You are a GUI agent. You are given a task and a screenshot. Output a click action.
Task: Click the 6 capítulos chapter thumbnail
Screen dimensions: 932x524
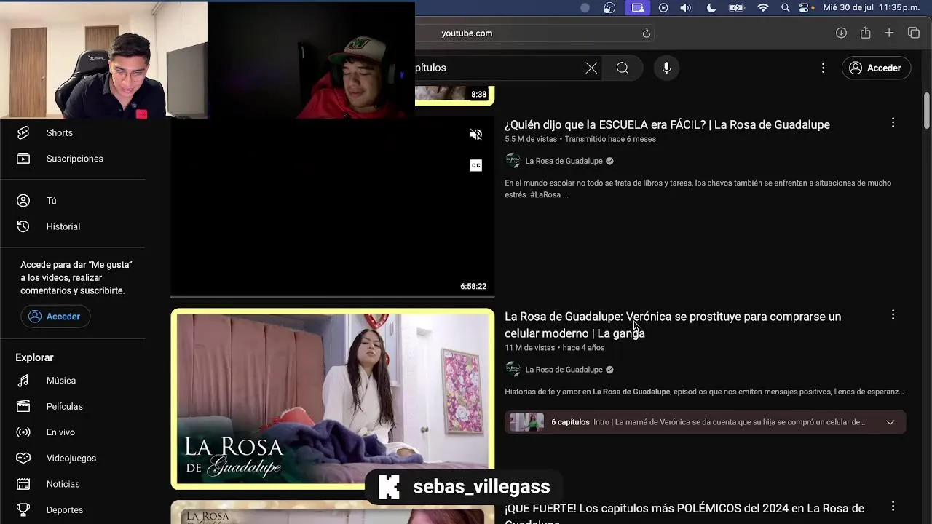526,422
